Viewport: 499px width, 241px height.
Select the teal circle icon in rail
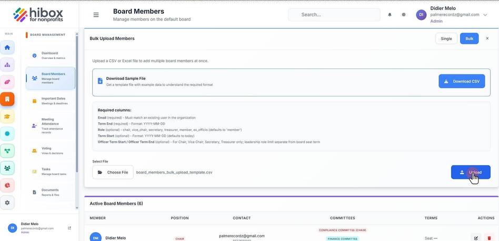pyautogui.click(x=7, y=133)
